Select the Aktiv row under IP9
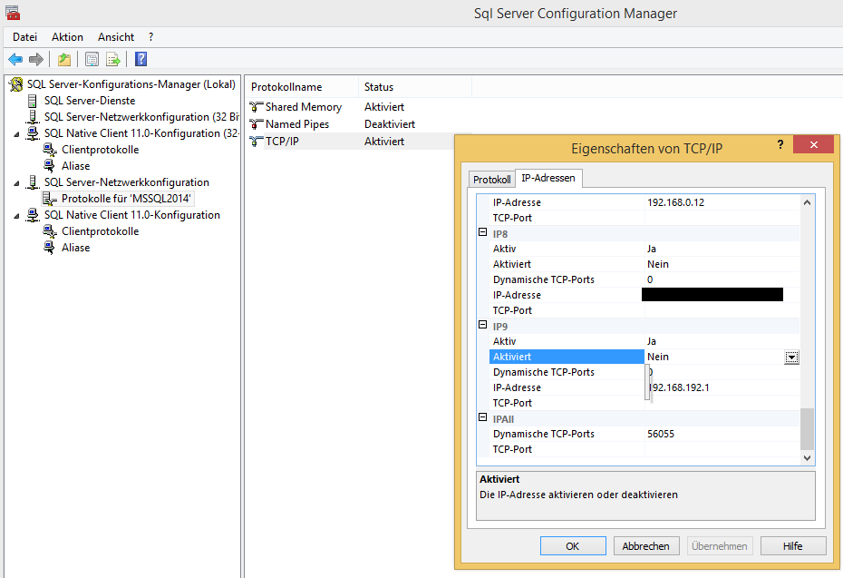The image size is (843, 578). [x=644, y=341]
